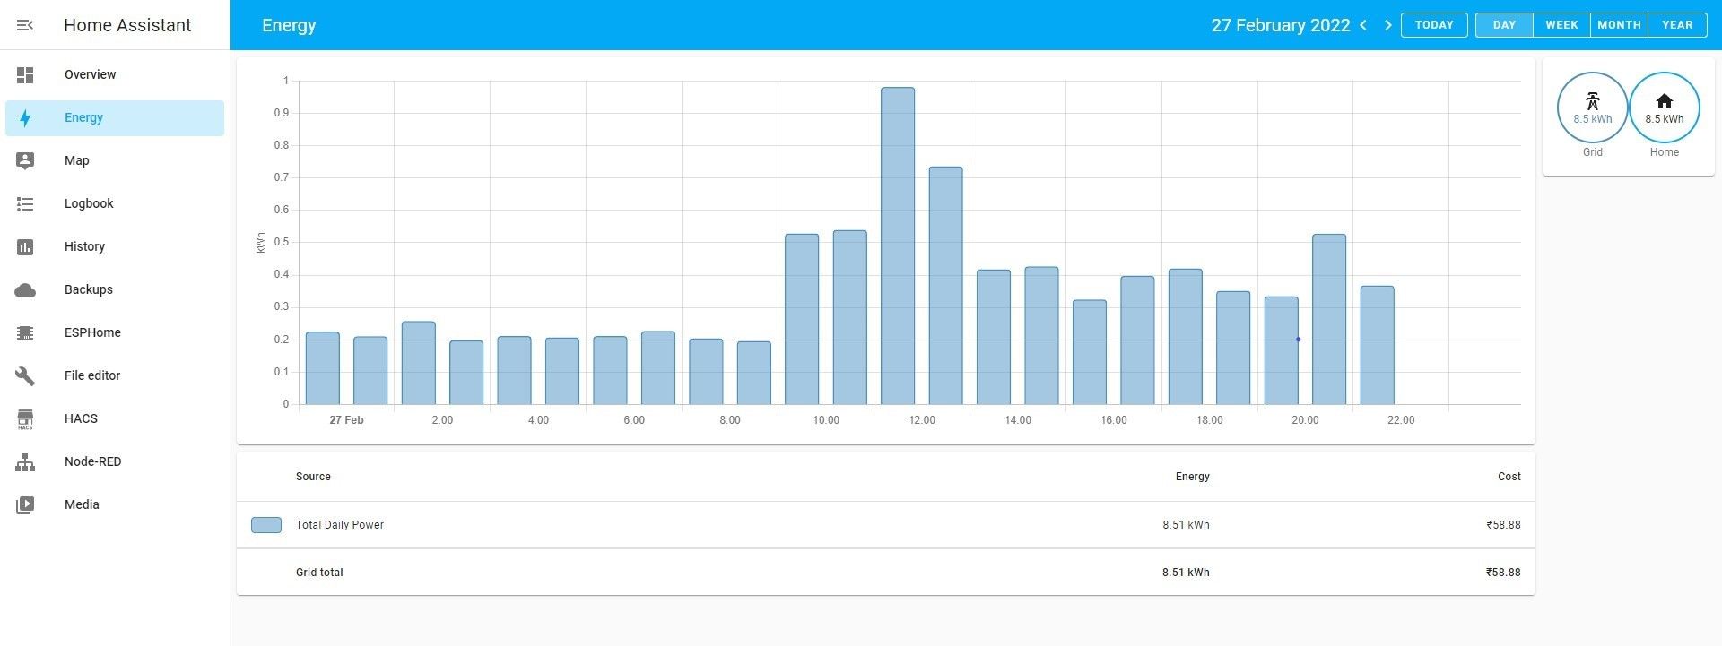
Task: Select the Backups cloud icon
Action: (x=25, y=289)
